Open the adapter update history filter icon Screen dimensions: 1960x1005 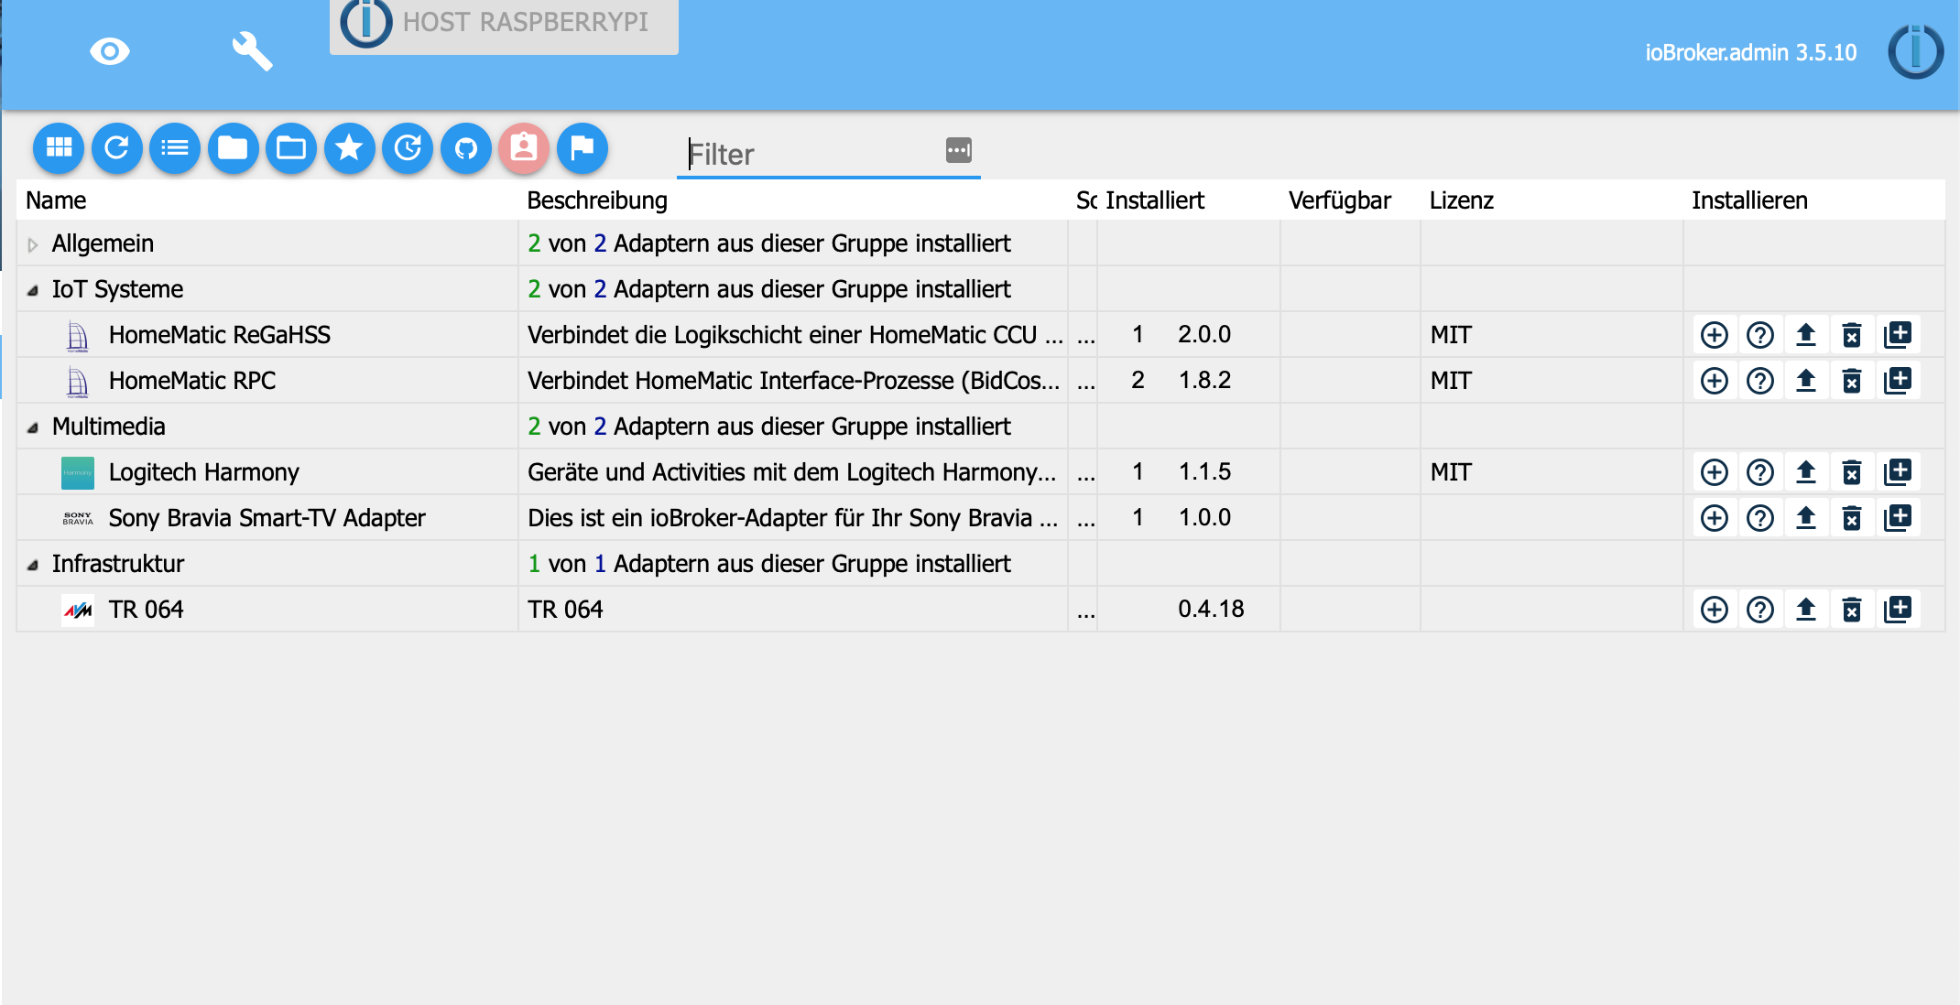coord(408,147)
